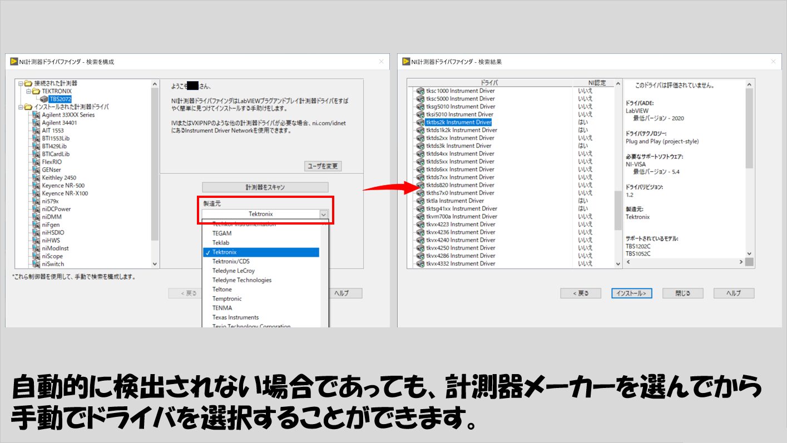The width and height of the screenshot is (787, 443).
Task: Click the tktds1k2k Instrument Driver icon
Action: (x=420, y=130)
